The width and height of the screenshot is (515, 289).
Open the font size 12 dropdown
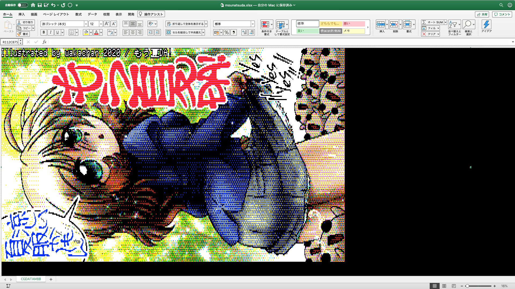click(101, 24)
